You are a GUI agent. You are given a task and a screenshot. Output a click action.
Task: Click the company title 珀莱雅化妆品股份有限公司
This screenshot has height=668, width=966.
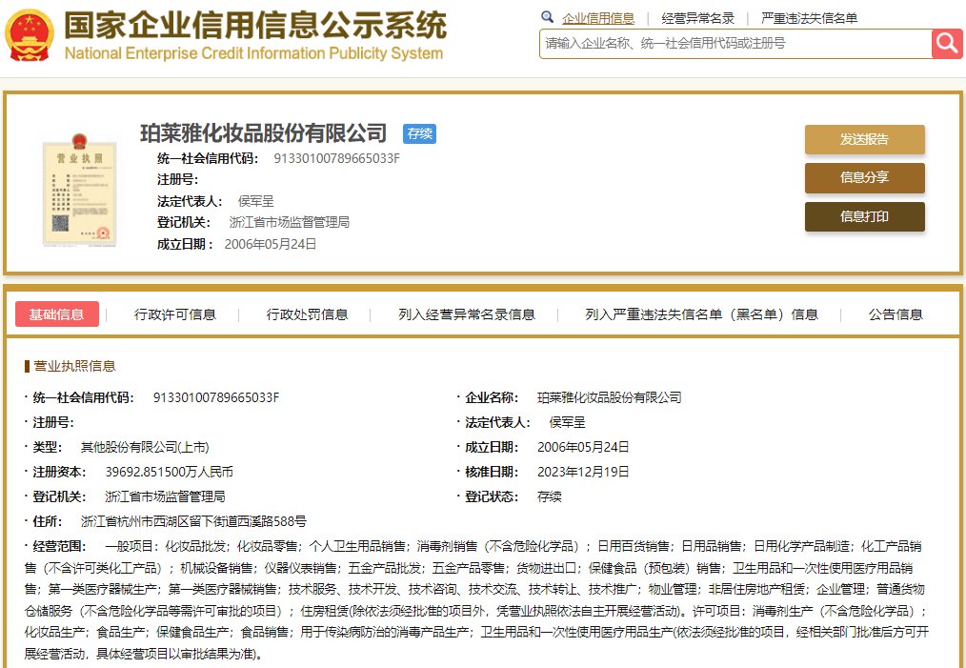pyautogui.click(x=264, y=133)
